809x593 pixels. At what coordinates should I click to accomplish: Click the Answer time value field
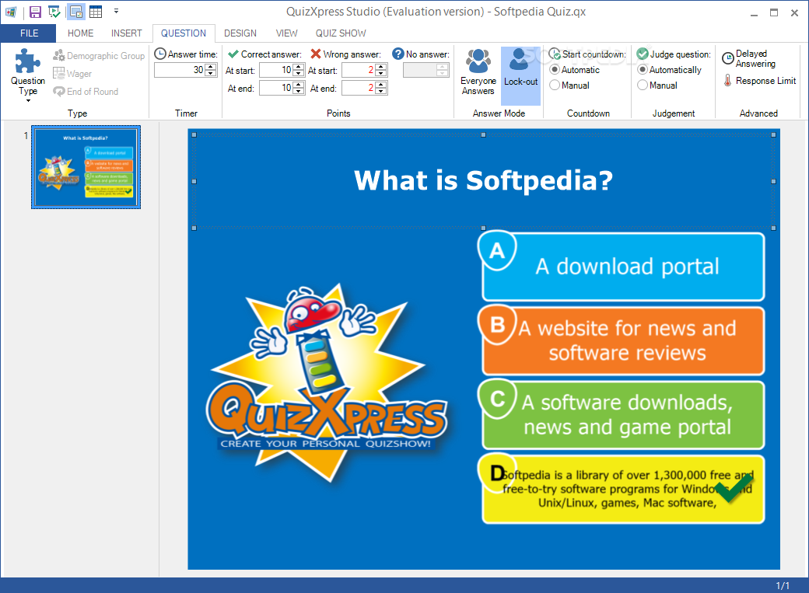pos(179,70)
